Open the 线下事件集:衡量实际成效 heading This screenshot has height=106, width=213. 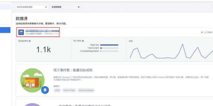point(73,70)
